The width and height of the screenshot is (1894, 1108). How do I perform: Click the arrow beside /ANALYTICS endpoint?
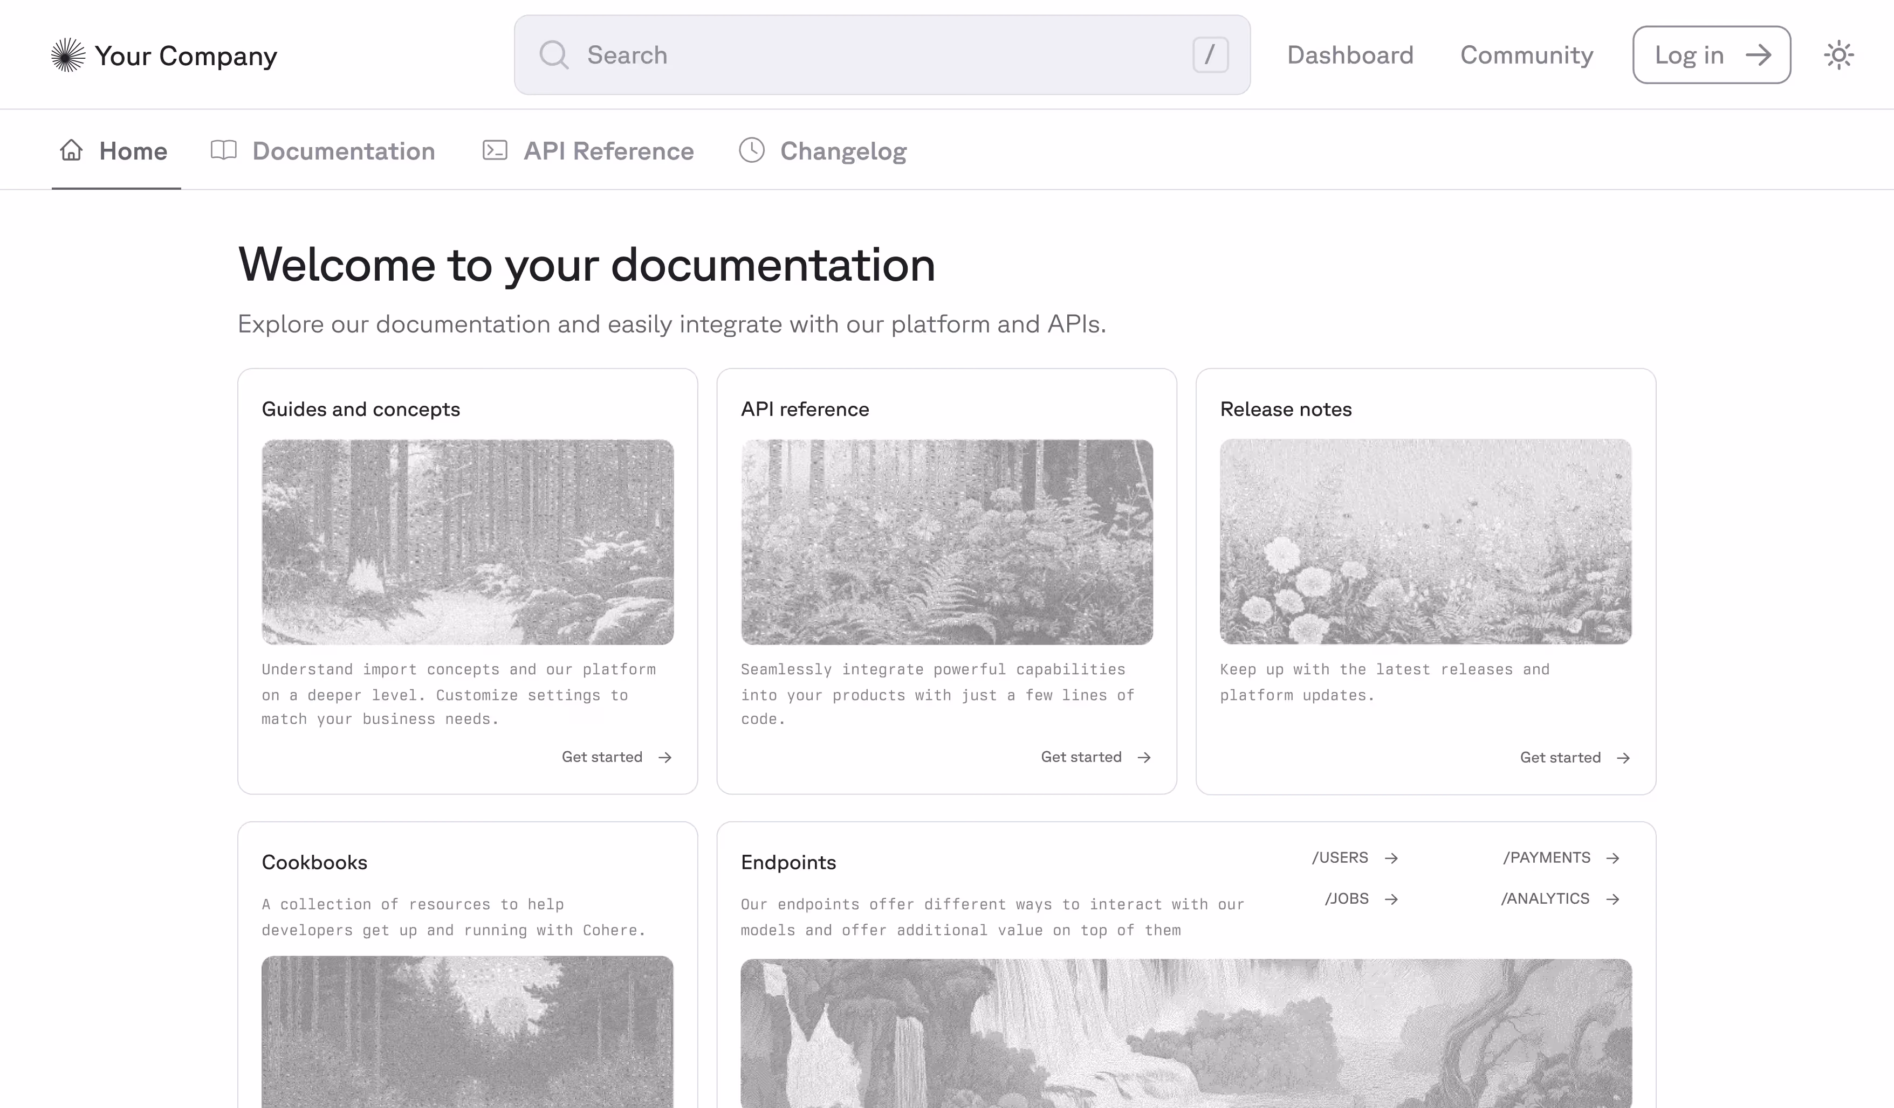[x=1613, y=899]
